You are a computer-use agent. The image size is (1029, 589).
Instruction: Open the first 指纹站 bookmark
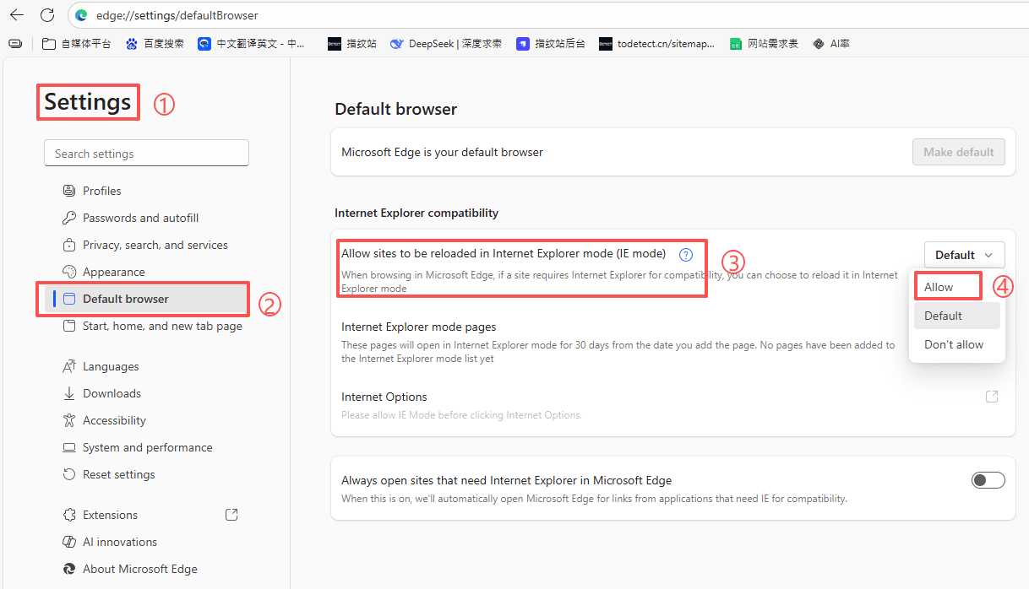point(352,43)
